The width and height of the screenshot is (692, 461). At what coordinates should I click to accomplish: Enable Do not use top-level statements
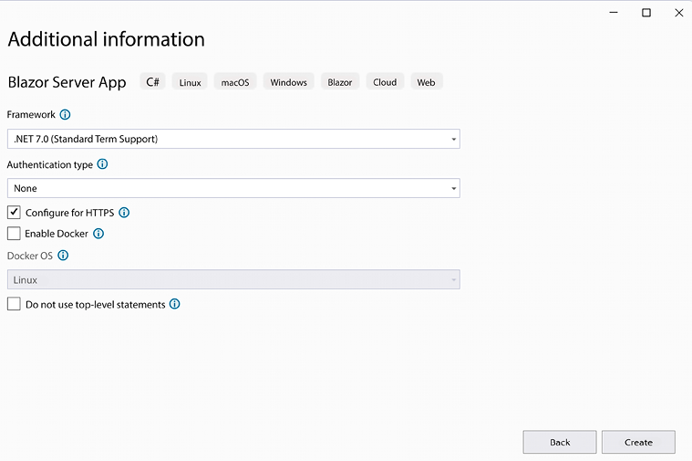click(14, 304)
